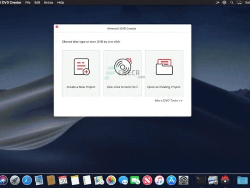250x188 pixels.
Task: Open Mail stamp icon in Dock
Action: [x=39, y=180]
